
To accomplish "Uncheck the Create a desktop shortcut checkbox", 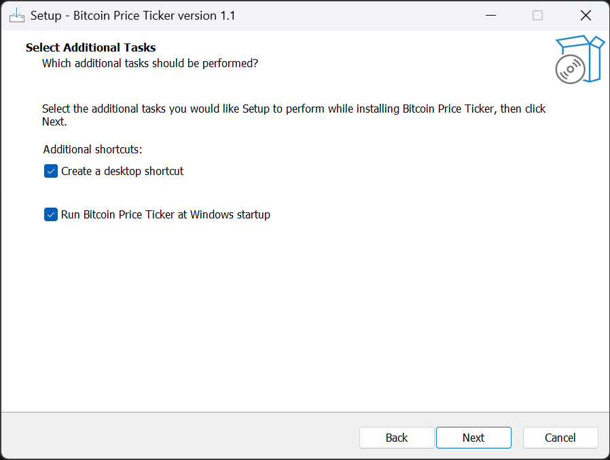I will pos(51,171).
